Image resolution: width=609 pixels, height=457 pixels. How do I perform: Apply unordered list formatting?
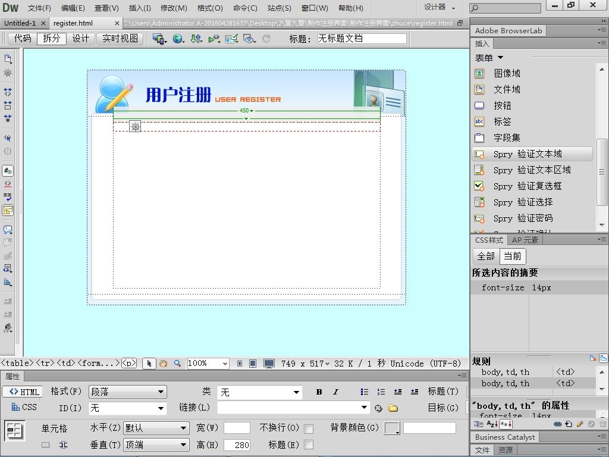tap(365, 392)
